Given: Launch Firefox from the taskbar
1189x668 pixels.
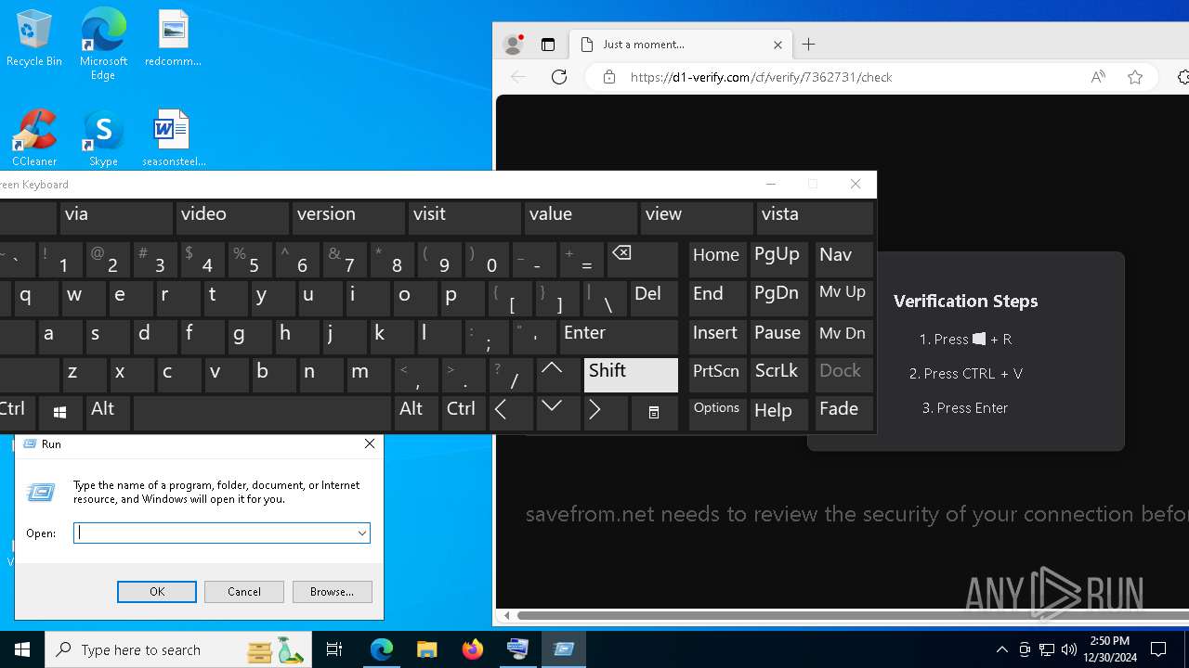Looking at the screenshot, I should (x=473, y=649).
